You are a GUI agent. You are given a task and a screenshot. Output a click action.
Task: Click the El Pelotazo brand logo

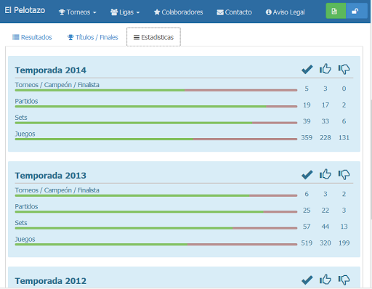tap(25, 10)
